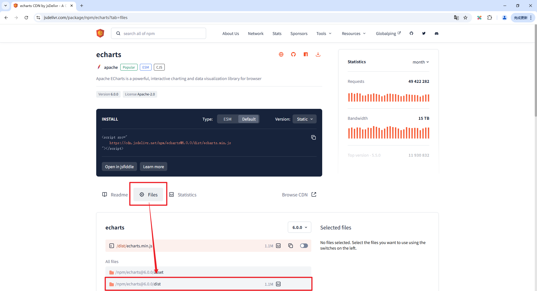Image resolution: width=537 pixels, height=291 pixels.
Task: Click the download package icon
Action: (318, 54)
